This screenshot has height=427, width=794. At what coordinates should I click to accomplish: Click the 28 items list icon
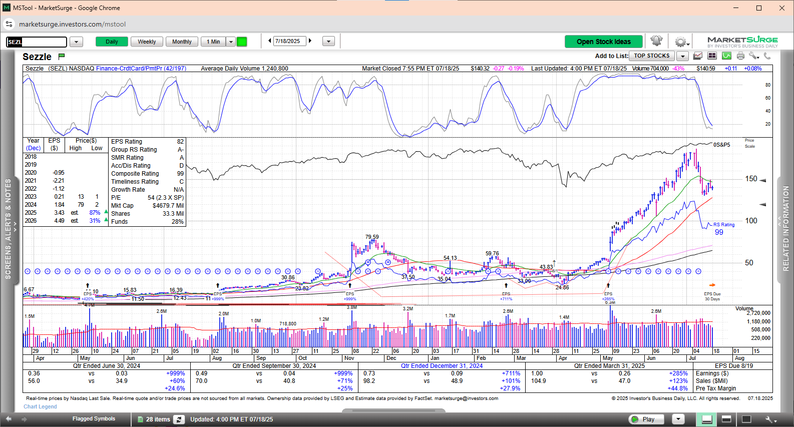[141, 419]
